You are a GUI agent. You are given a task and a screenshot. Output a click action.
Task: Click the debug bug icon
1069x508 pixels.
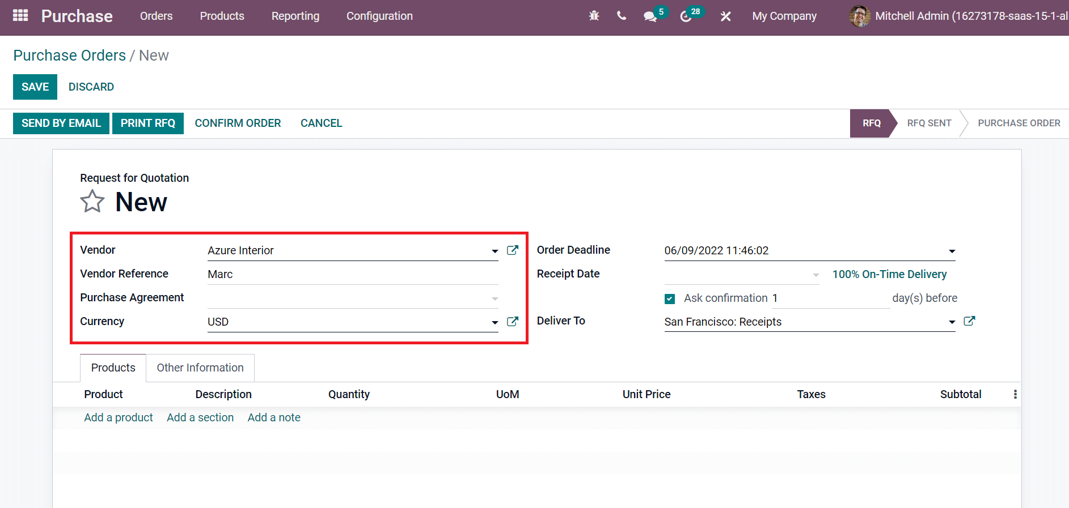594,16
